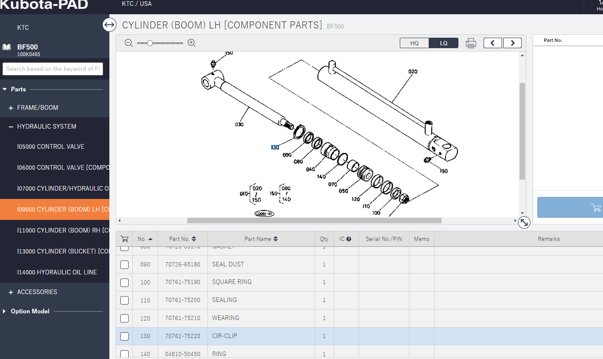The height and width of the screenshot is (359, 603).
Task: Click the diagram horizontal scrollbar
Action: [x=314, y=220]
